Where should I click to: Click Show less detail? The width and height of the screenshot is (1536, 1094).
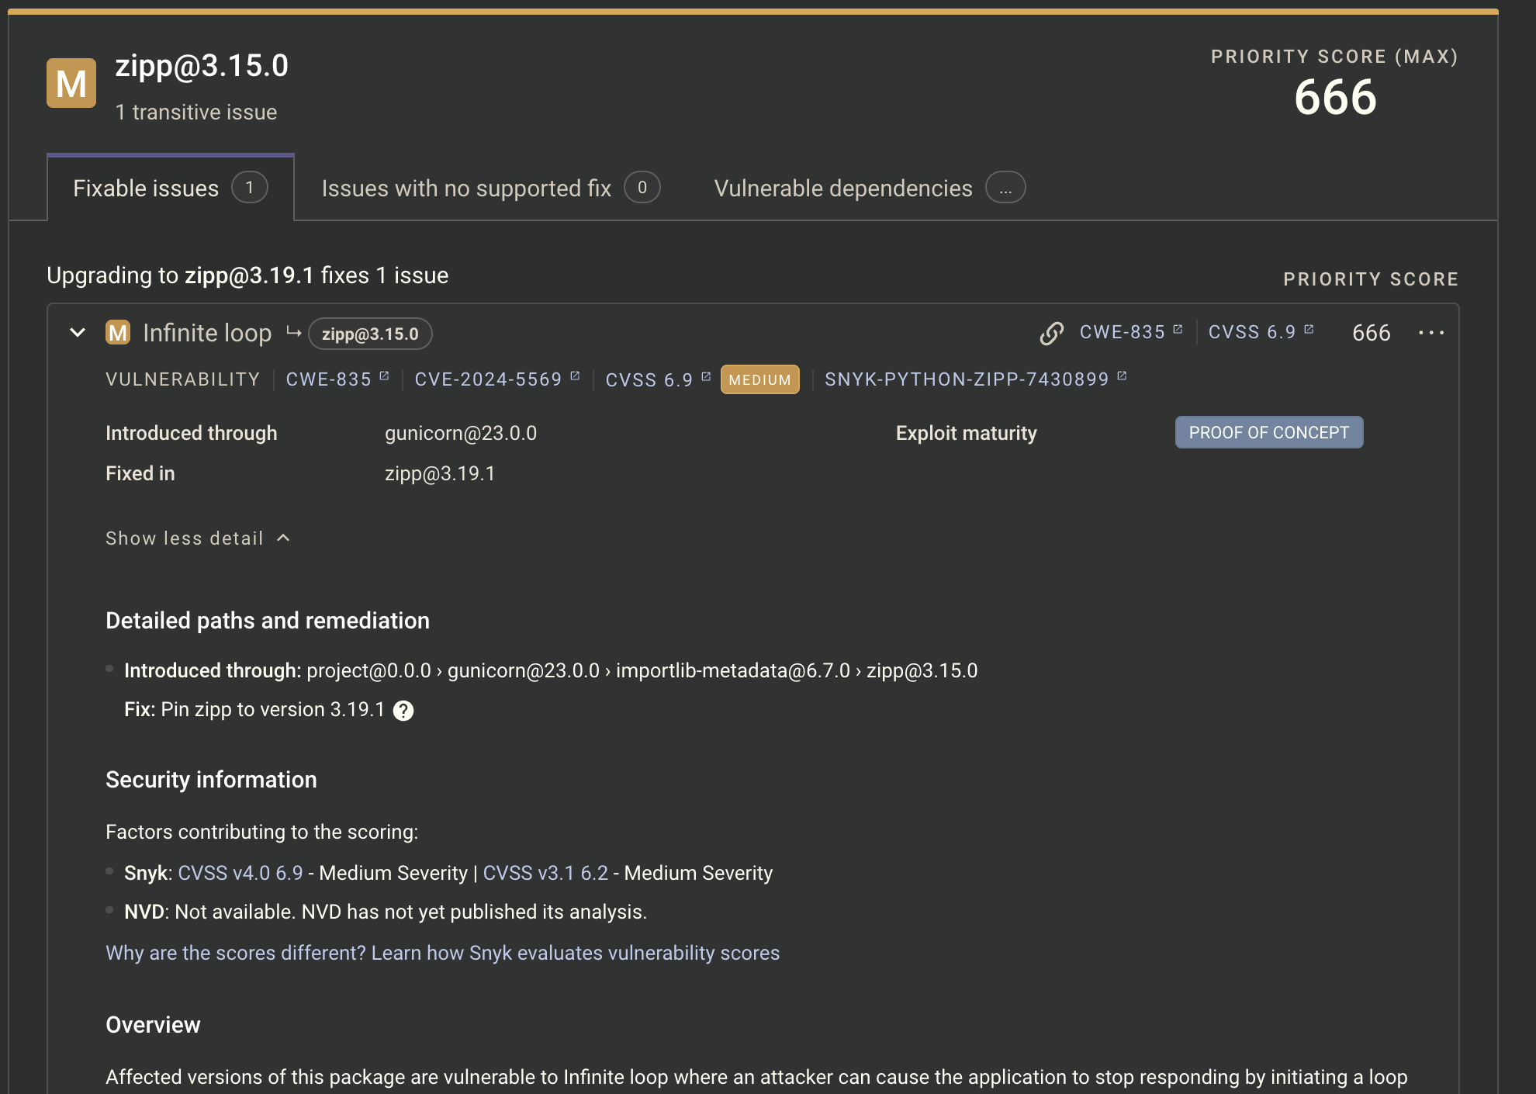point(198,538)
